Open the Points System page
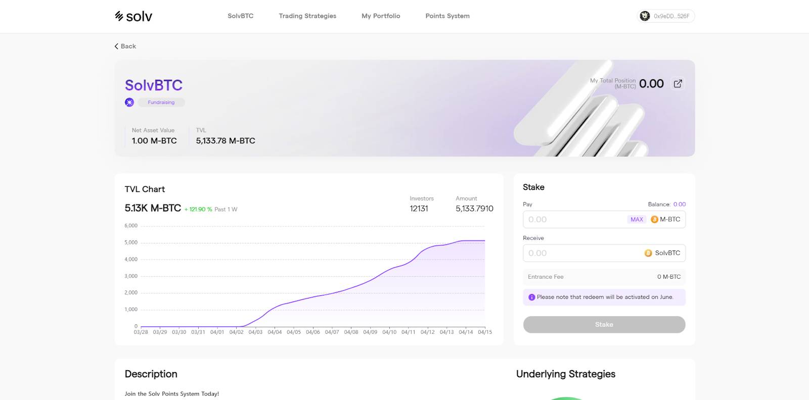809x400 pixels. 447,16
